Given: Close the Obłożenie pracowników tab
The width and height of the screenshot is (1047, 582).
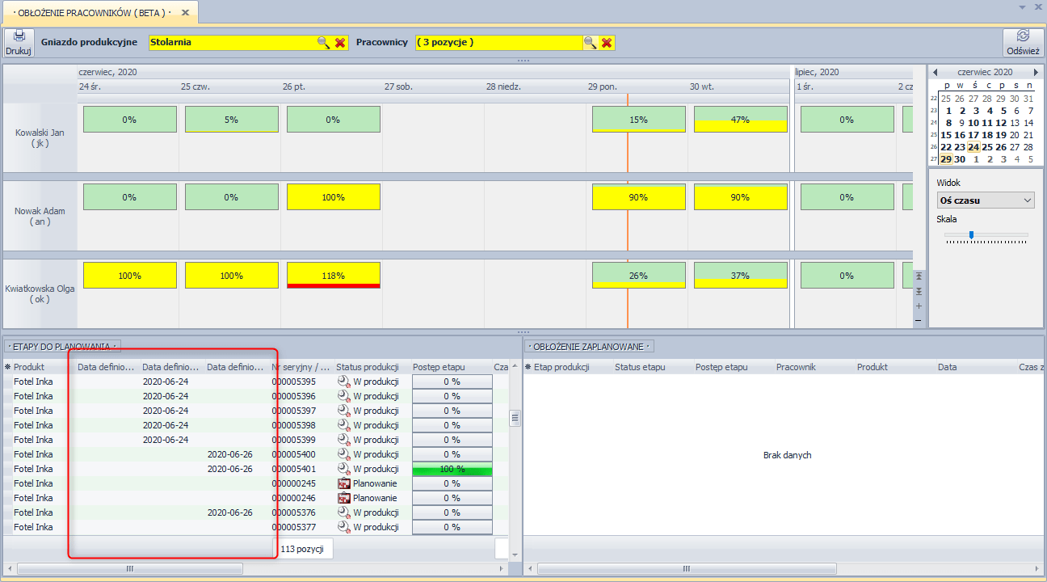Looking at the screenshot, I should [x=185, y=13].
